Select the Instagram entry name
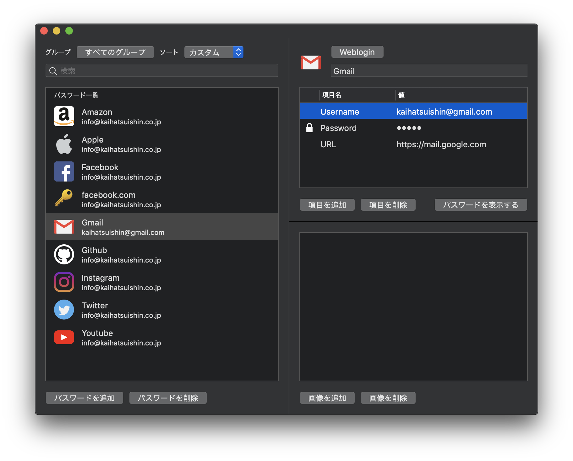 [101, 278]
